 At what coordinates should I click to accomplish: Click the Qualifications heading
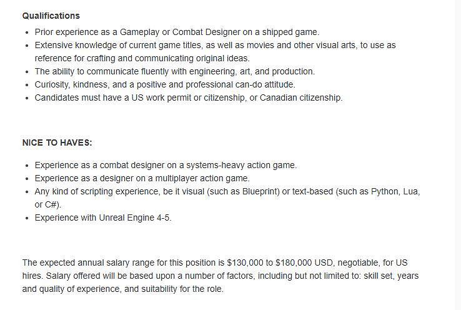pyautogui.click(x=51, y=16)
